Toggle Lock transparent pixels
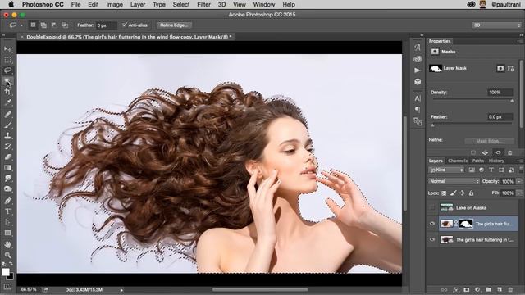 click(444, 193)
